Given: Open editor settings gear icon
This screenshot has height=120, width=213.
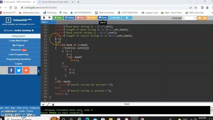Looking at the screenshot, I should (x=205, y=18).
